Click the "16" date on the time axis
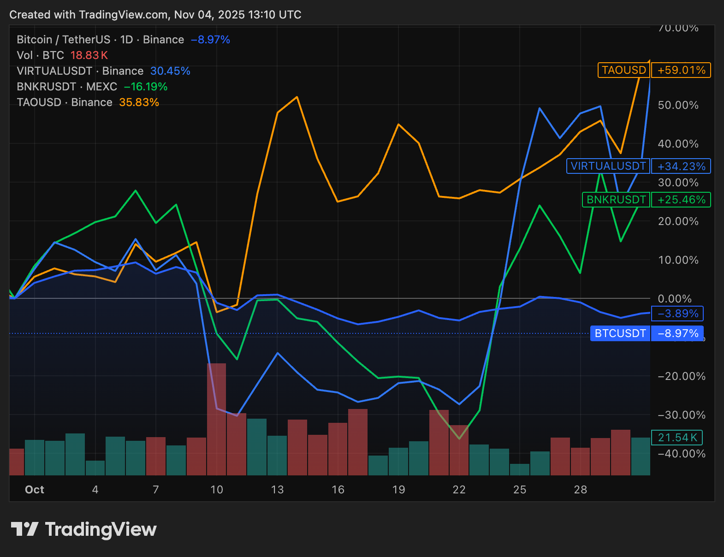 [x=338, y=490]
